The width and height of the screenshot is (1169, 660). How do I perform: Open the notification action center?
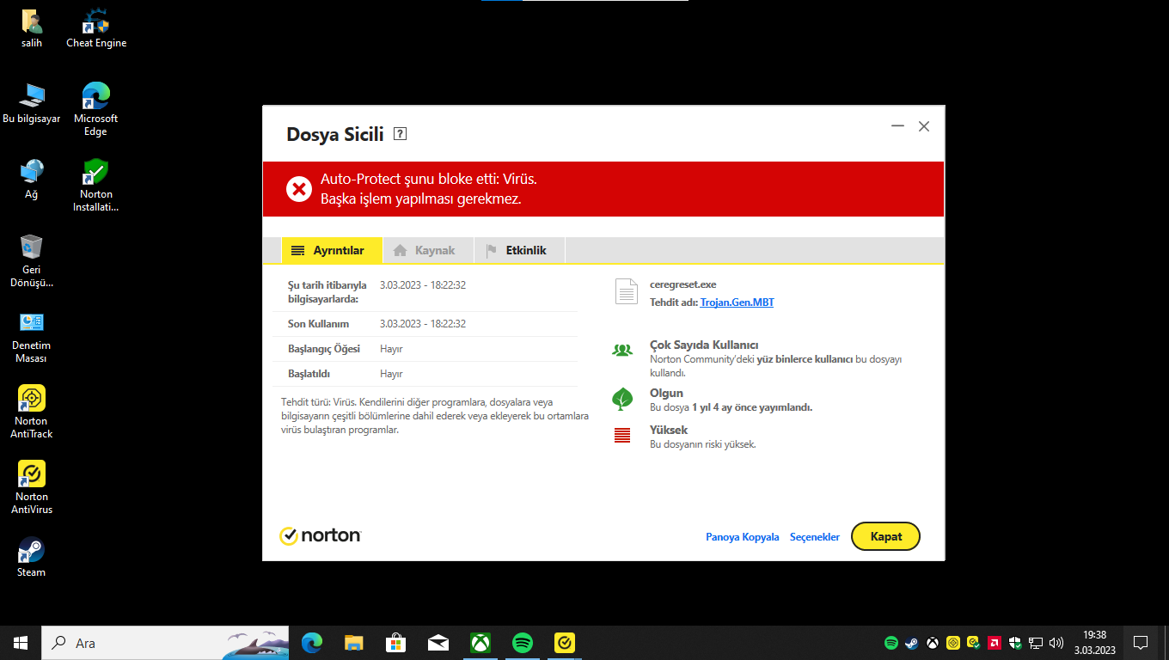(1141, 643)
